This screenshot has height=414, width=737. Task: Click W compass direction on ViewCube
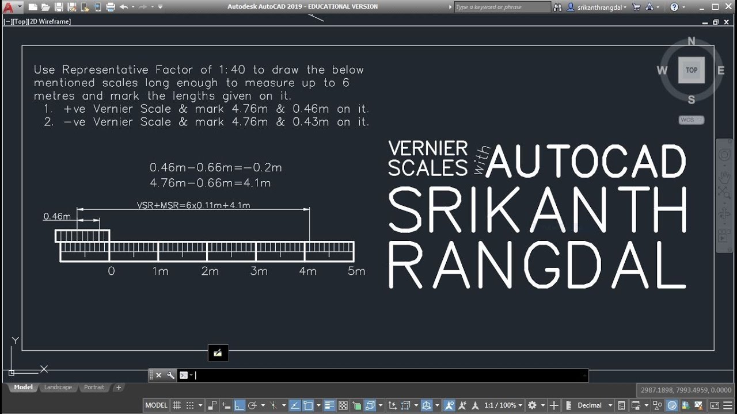(662, 71)
